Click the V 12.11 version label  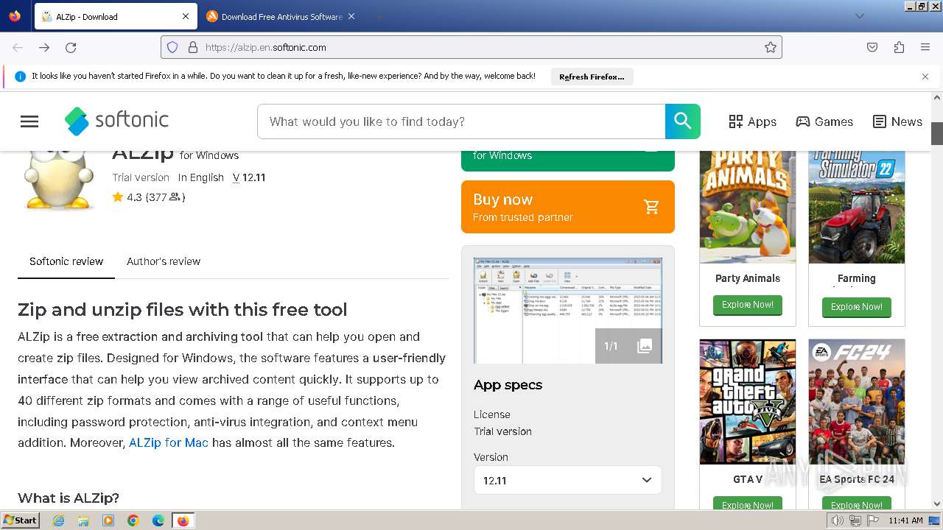click(249, 177)
